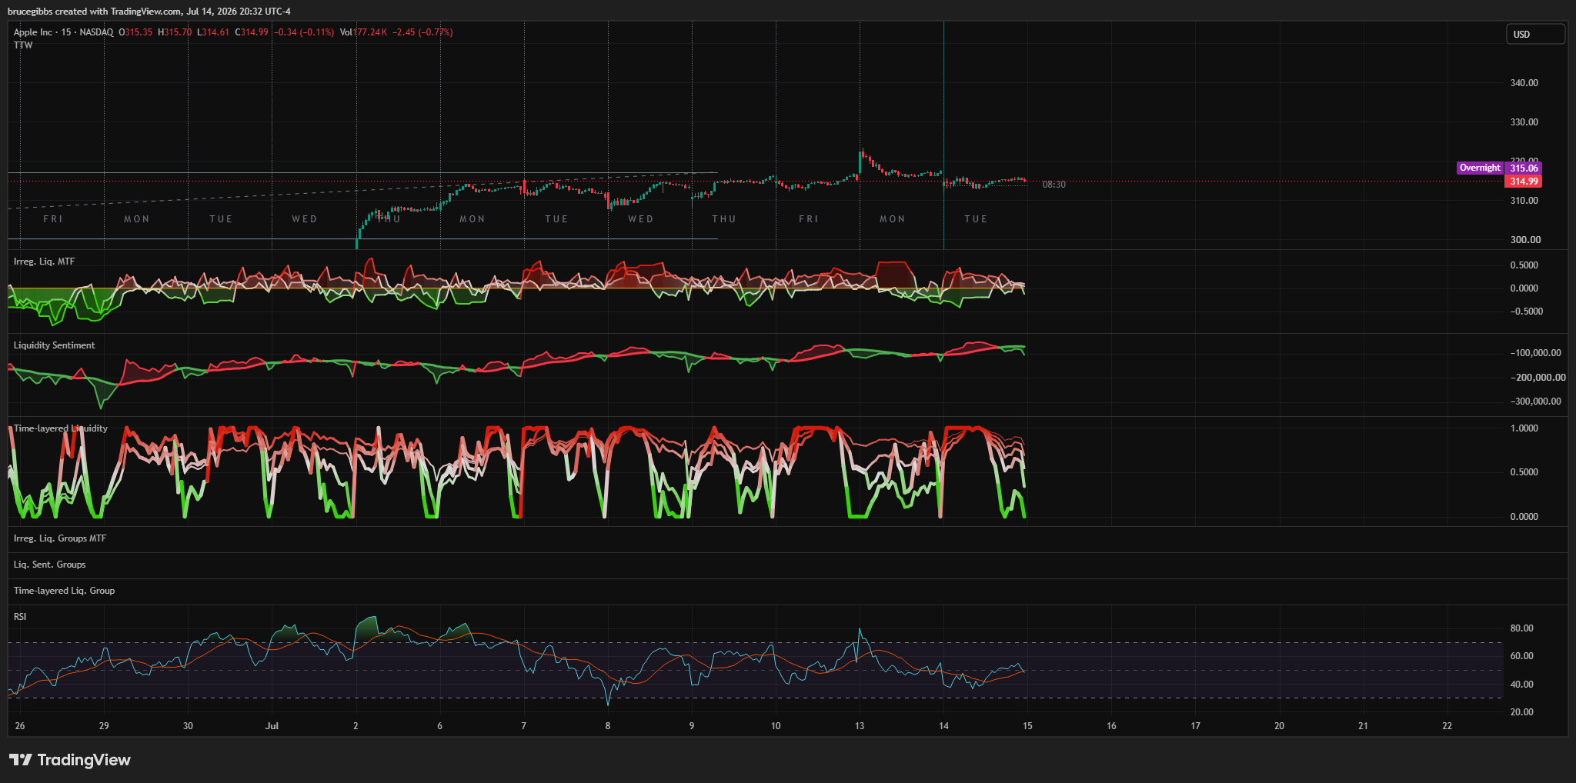Click the high value H315.70
Viewport: 1576px width, 783px height.
point(175,32)
